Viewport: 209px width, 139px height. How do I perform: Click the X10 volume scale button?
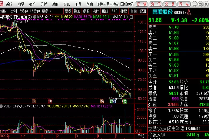(137, 131)
